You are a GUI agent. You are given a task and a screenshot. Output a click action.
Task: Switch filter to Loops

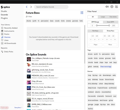pos(103,17)
